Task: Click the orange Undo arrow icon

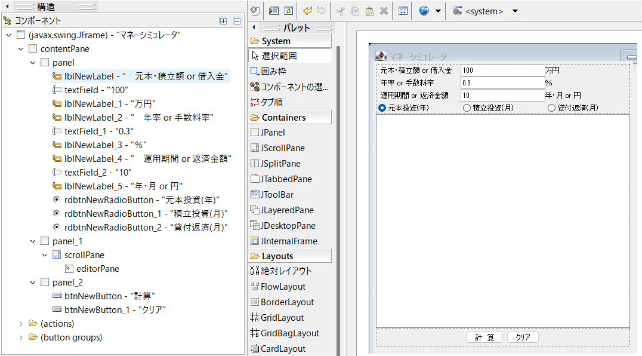Action: tap(307, 11)
